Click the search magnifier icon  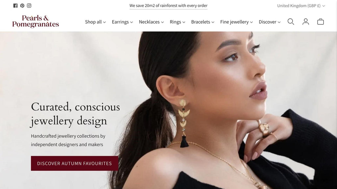pos(291,22)
